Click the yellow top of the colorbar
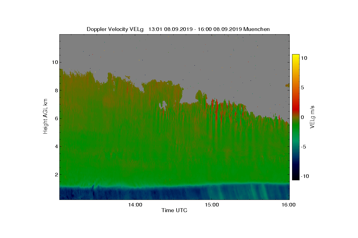 tap(296, 57)
